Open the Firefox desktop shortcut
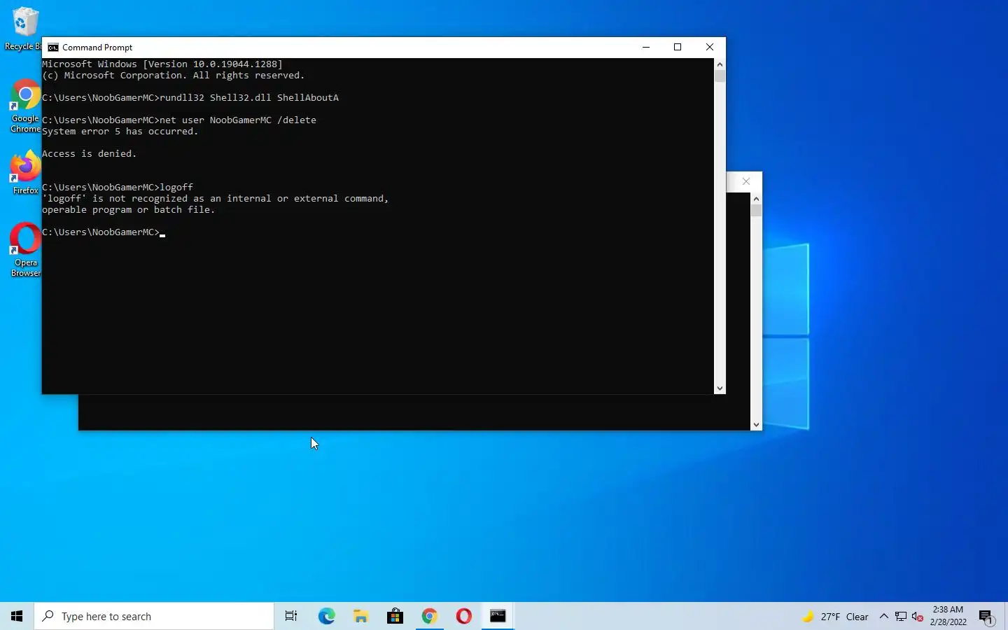The width and height of the screenshot is (1008, 630). 25,172
